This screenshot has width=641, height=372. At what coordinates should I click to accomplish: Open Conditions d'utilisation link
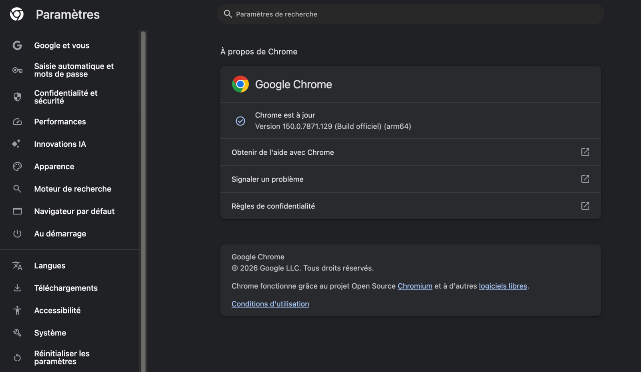pos(270,304)
